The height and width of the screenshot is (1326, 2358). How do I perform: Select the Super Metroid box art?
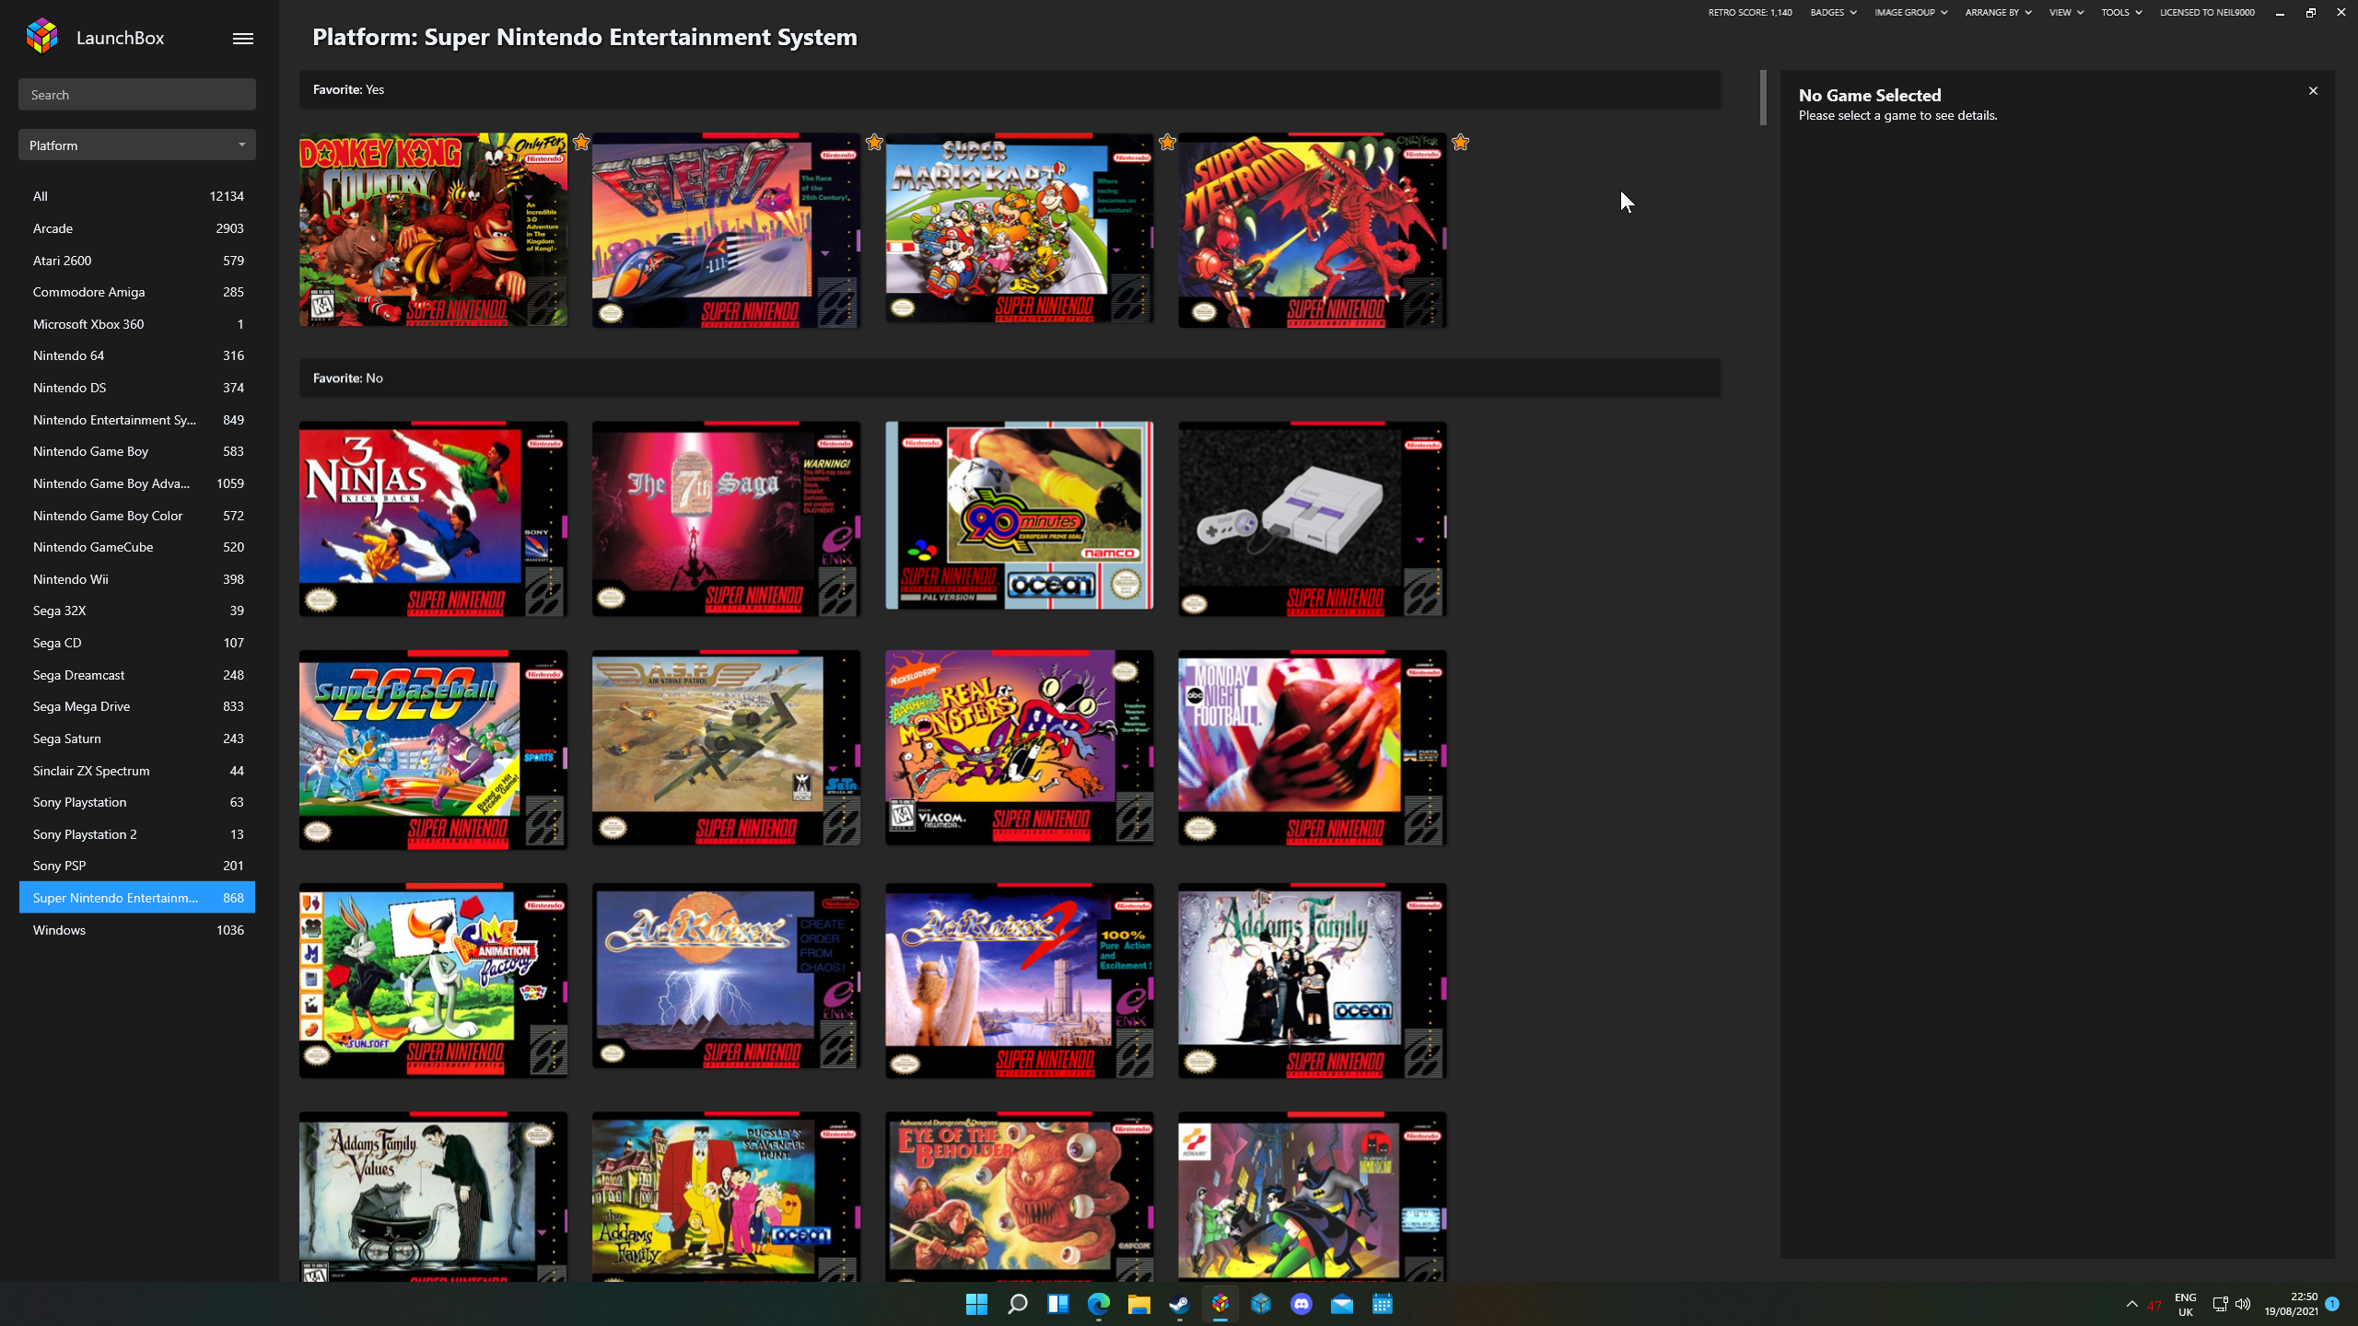coord(1312,230)
